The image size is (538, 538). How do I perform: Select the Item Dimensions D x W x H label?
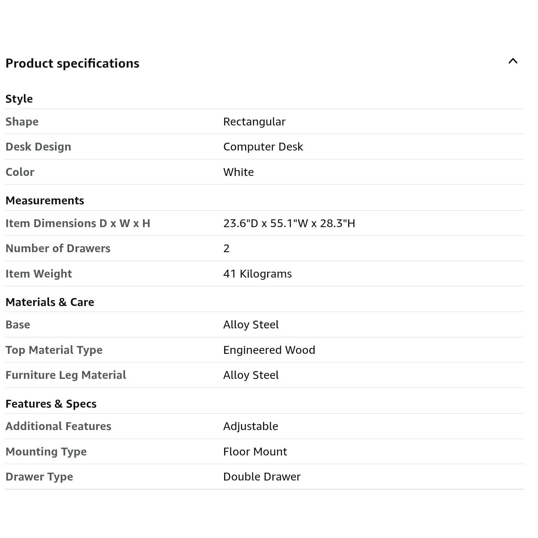(x=78, y=223)
